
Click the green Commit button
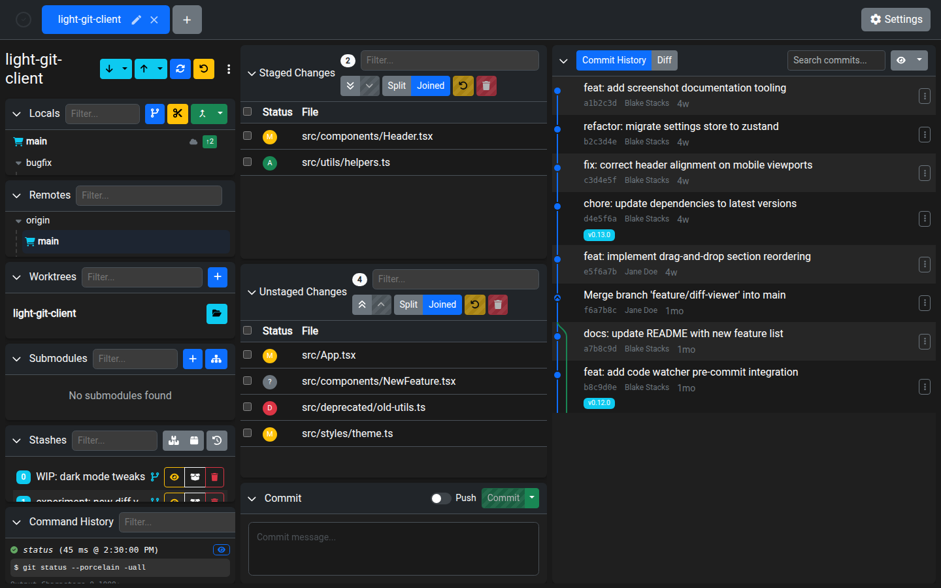coord(502,497)
